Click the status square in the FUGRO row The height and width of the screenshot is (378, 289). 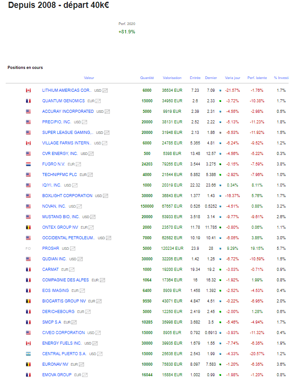[220, 164]
